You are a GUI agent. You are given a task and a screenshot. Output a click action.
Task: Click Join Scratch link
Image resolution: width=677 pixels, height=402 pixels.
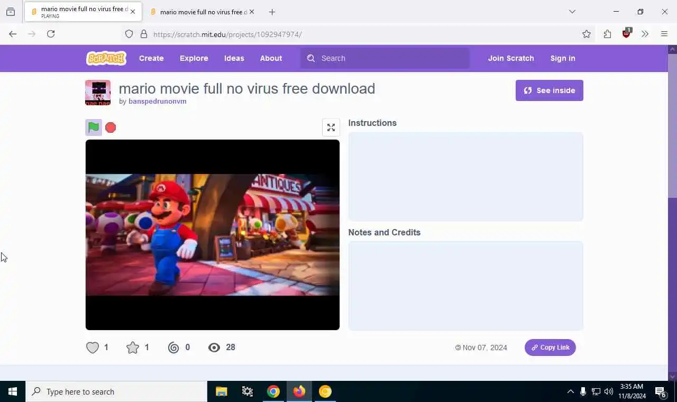click(x=511, y=58)
